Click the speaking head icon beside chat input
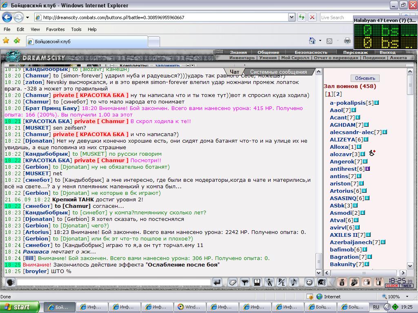The height and width of the screenshot is (313, 418). click(x=10, y=282)
